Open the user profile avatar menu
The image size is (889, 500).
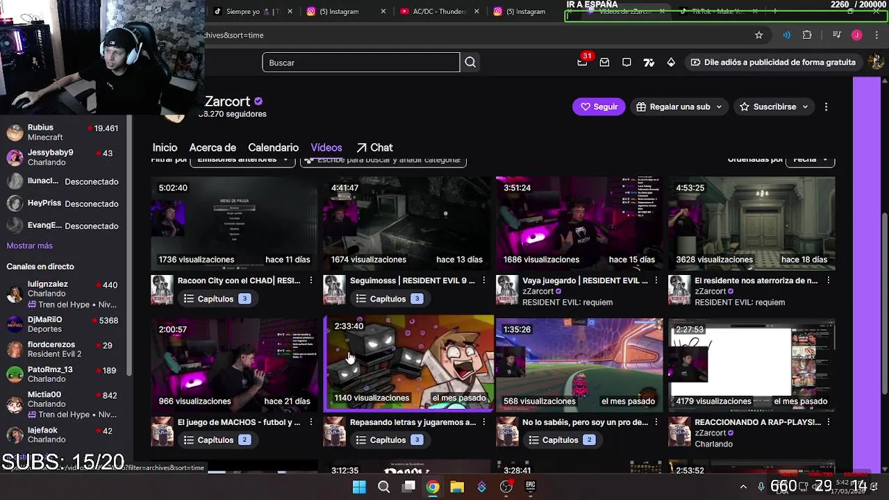click(x=876, y=62)
